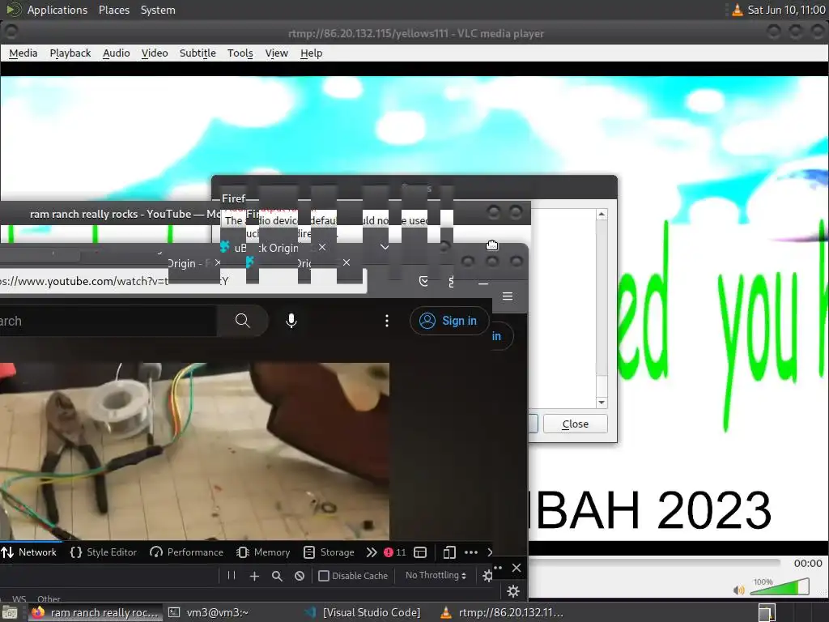Open the No Throttling dropdown

coord(436,576)
